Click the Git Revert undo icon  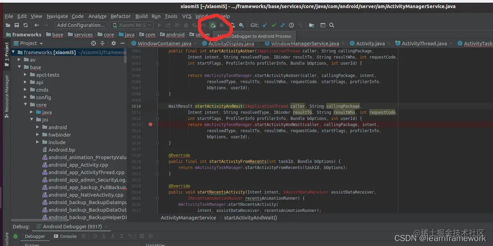300,25
